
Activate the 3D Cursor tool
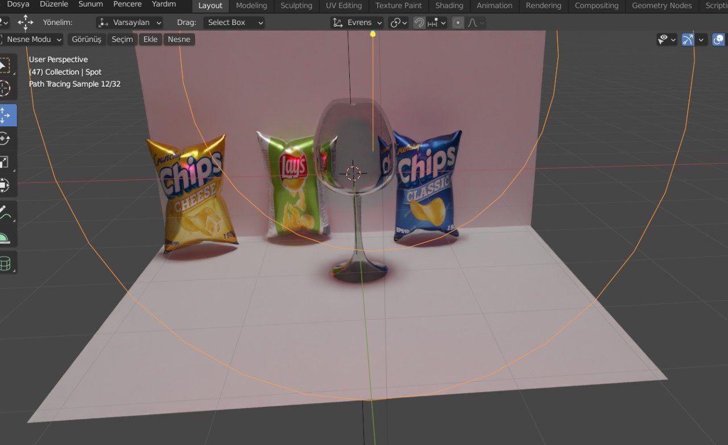[5, 88]
